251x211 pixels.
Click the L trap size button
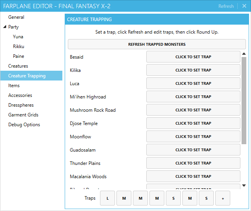pyautogui.click(x=107, y=198)
